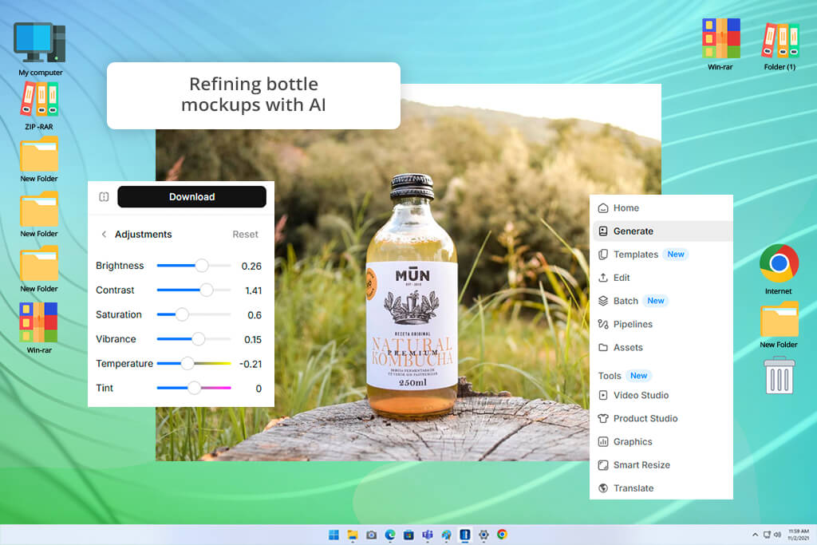Select the New Folder directly below ZIP-RAR
Viewport: 817px width, 545px height.
click(x=39, y=160)
